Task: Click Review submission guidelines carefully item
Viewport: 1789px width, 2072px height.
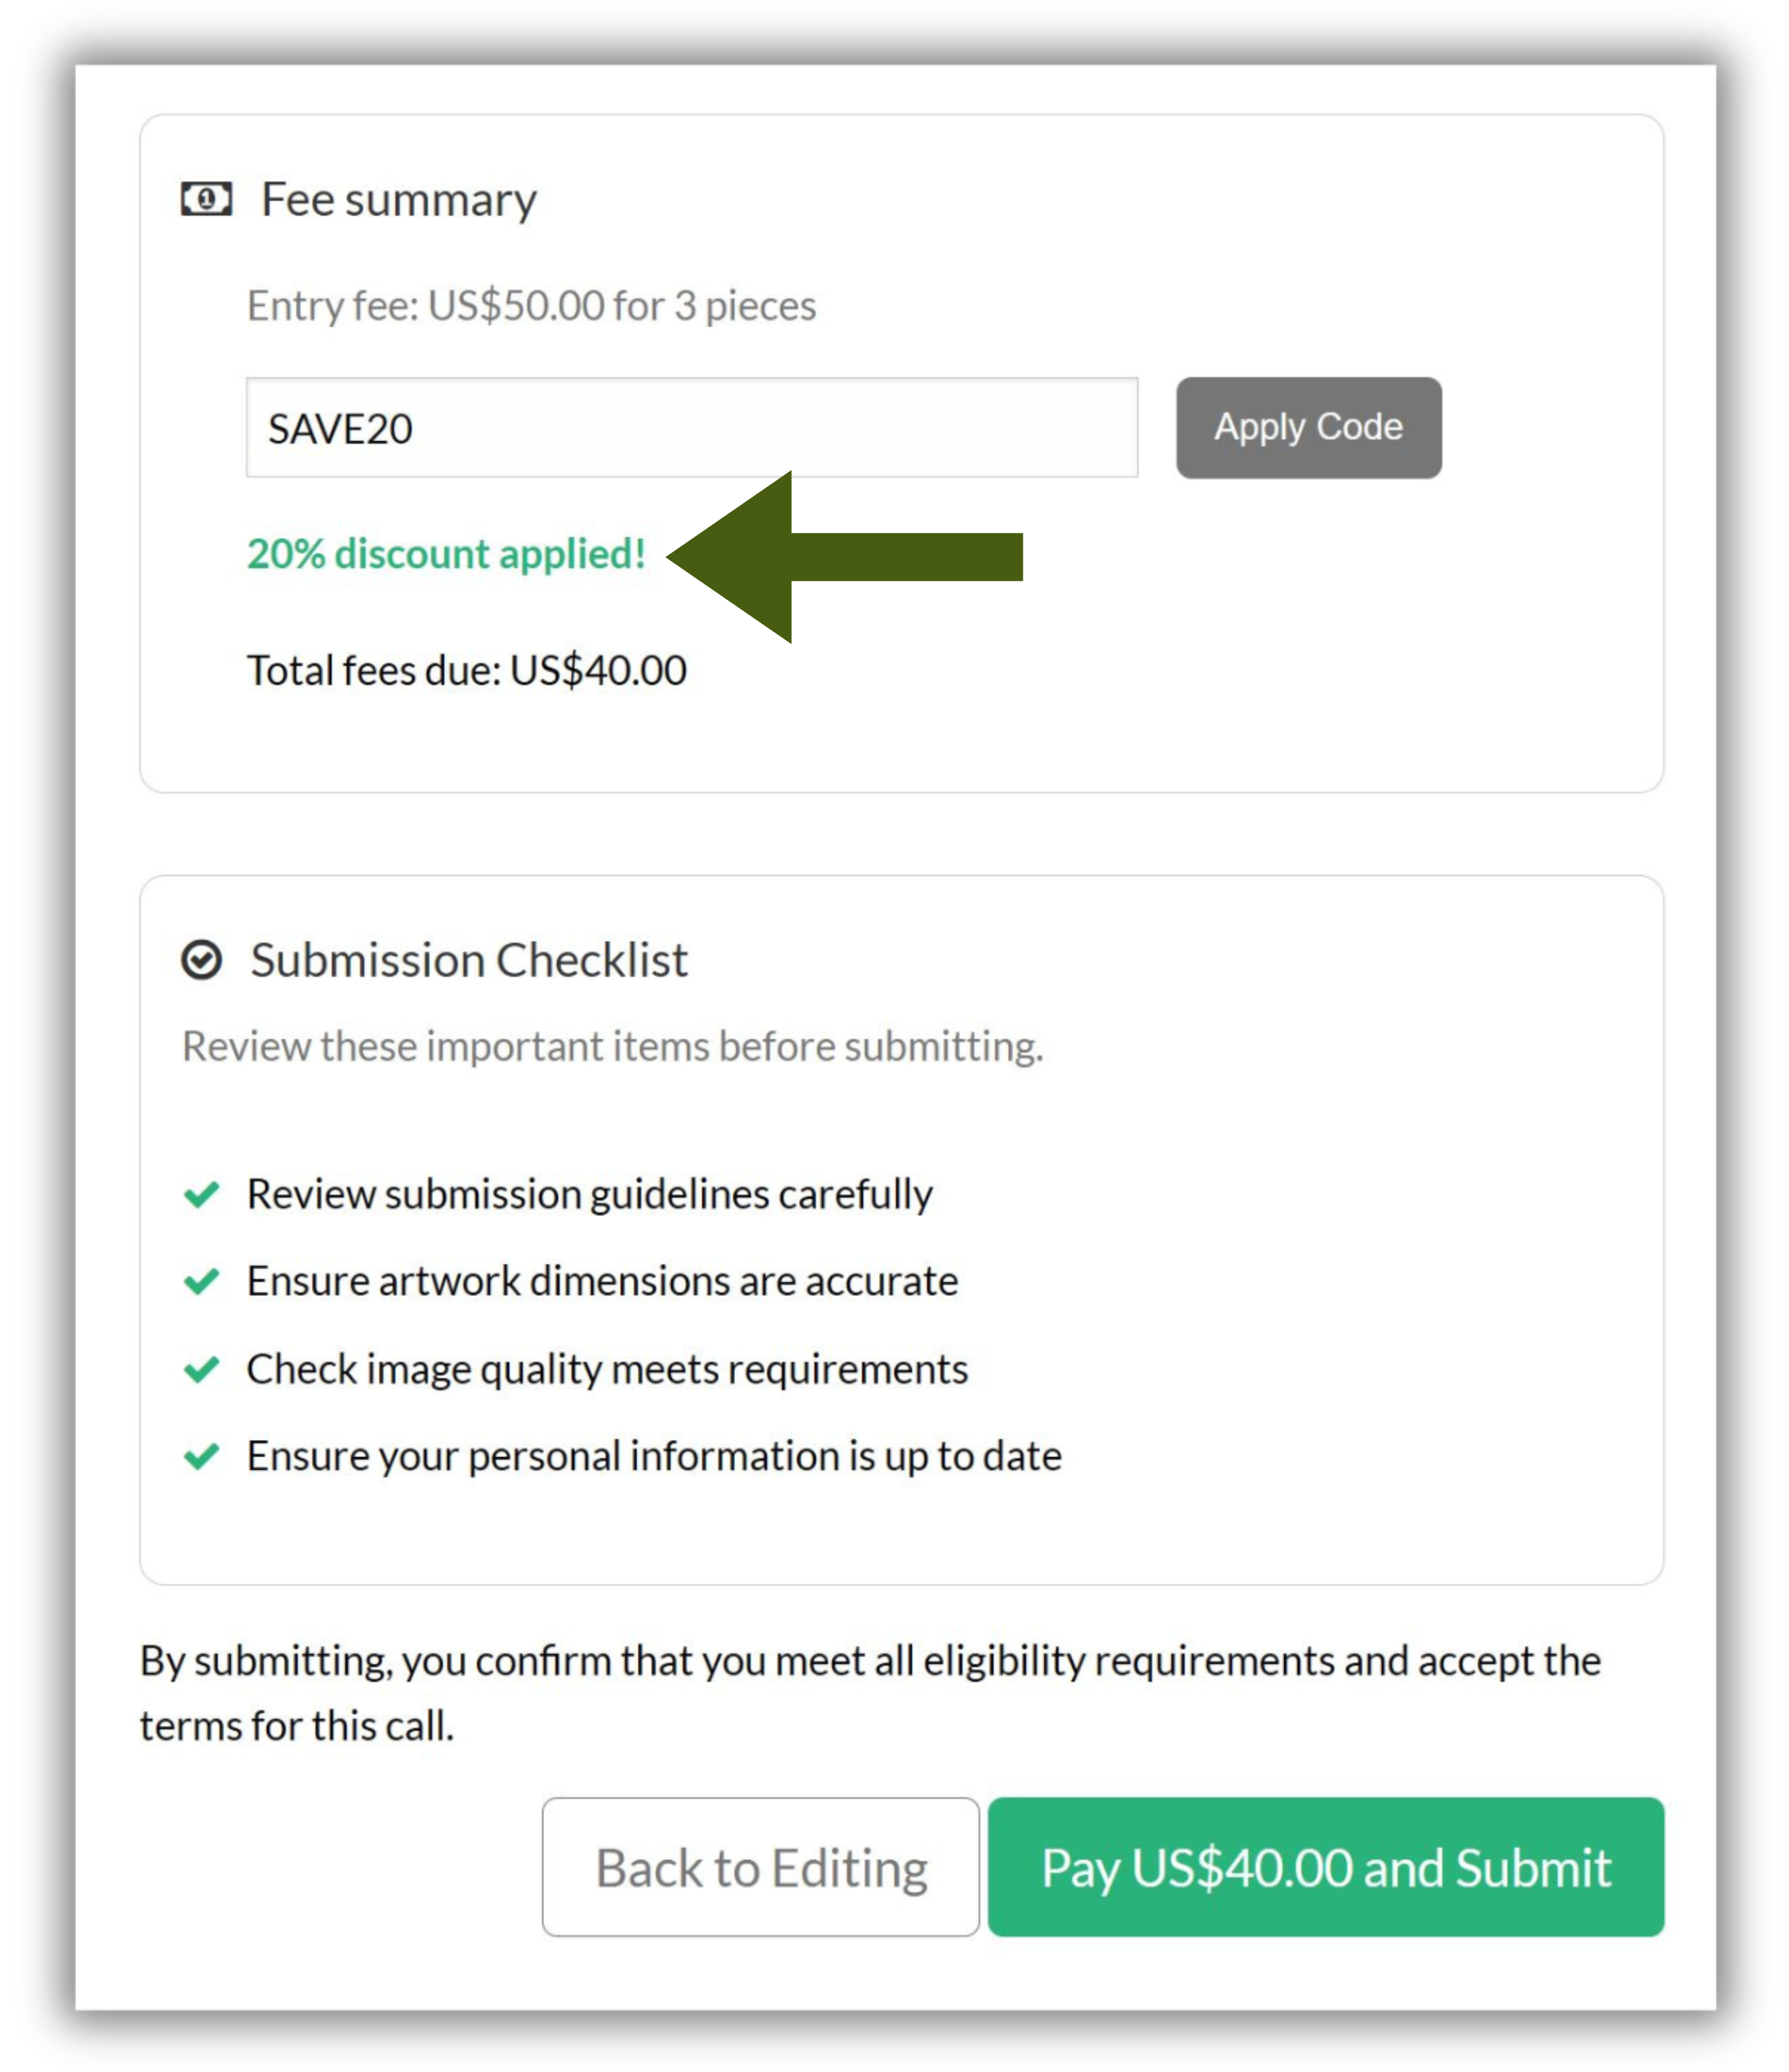Action: click(x=590, y=1194)
